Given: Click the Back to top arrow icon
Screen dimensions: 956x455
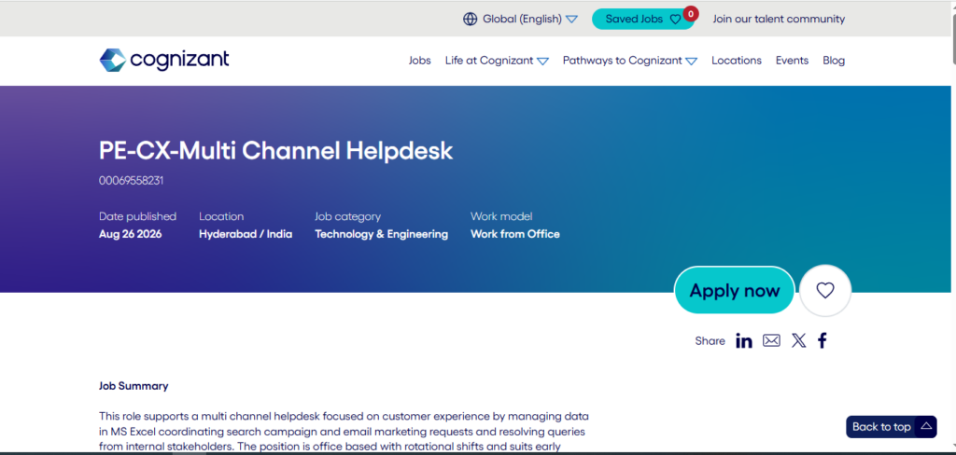Looking at the screenshot, I should point(927,426).
